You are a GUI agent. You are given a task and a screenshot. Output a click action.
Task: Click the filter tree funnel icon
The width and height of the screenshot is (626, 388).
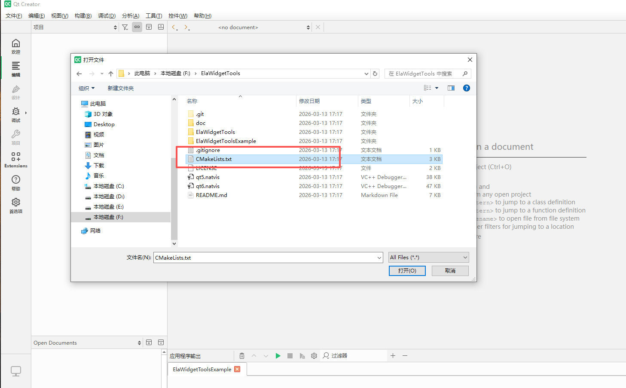tap(125, 27)
